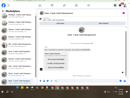This screenshot has height=98, width=130.
Task: Open the Friends tab icon
Action: [x=64, y=5]
